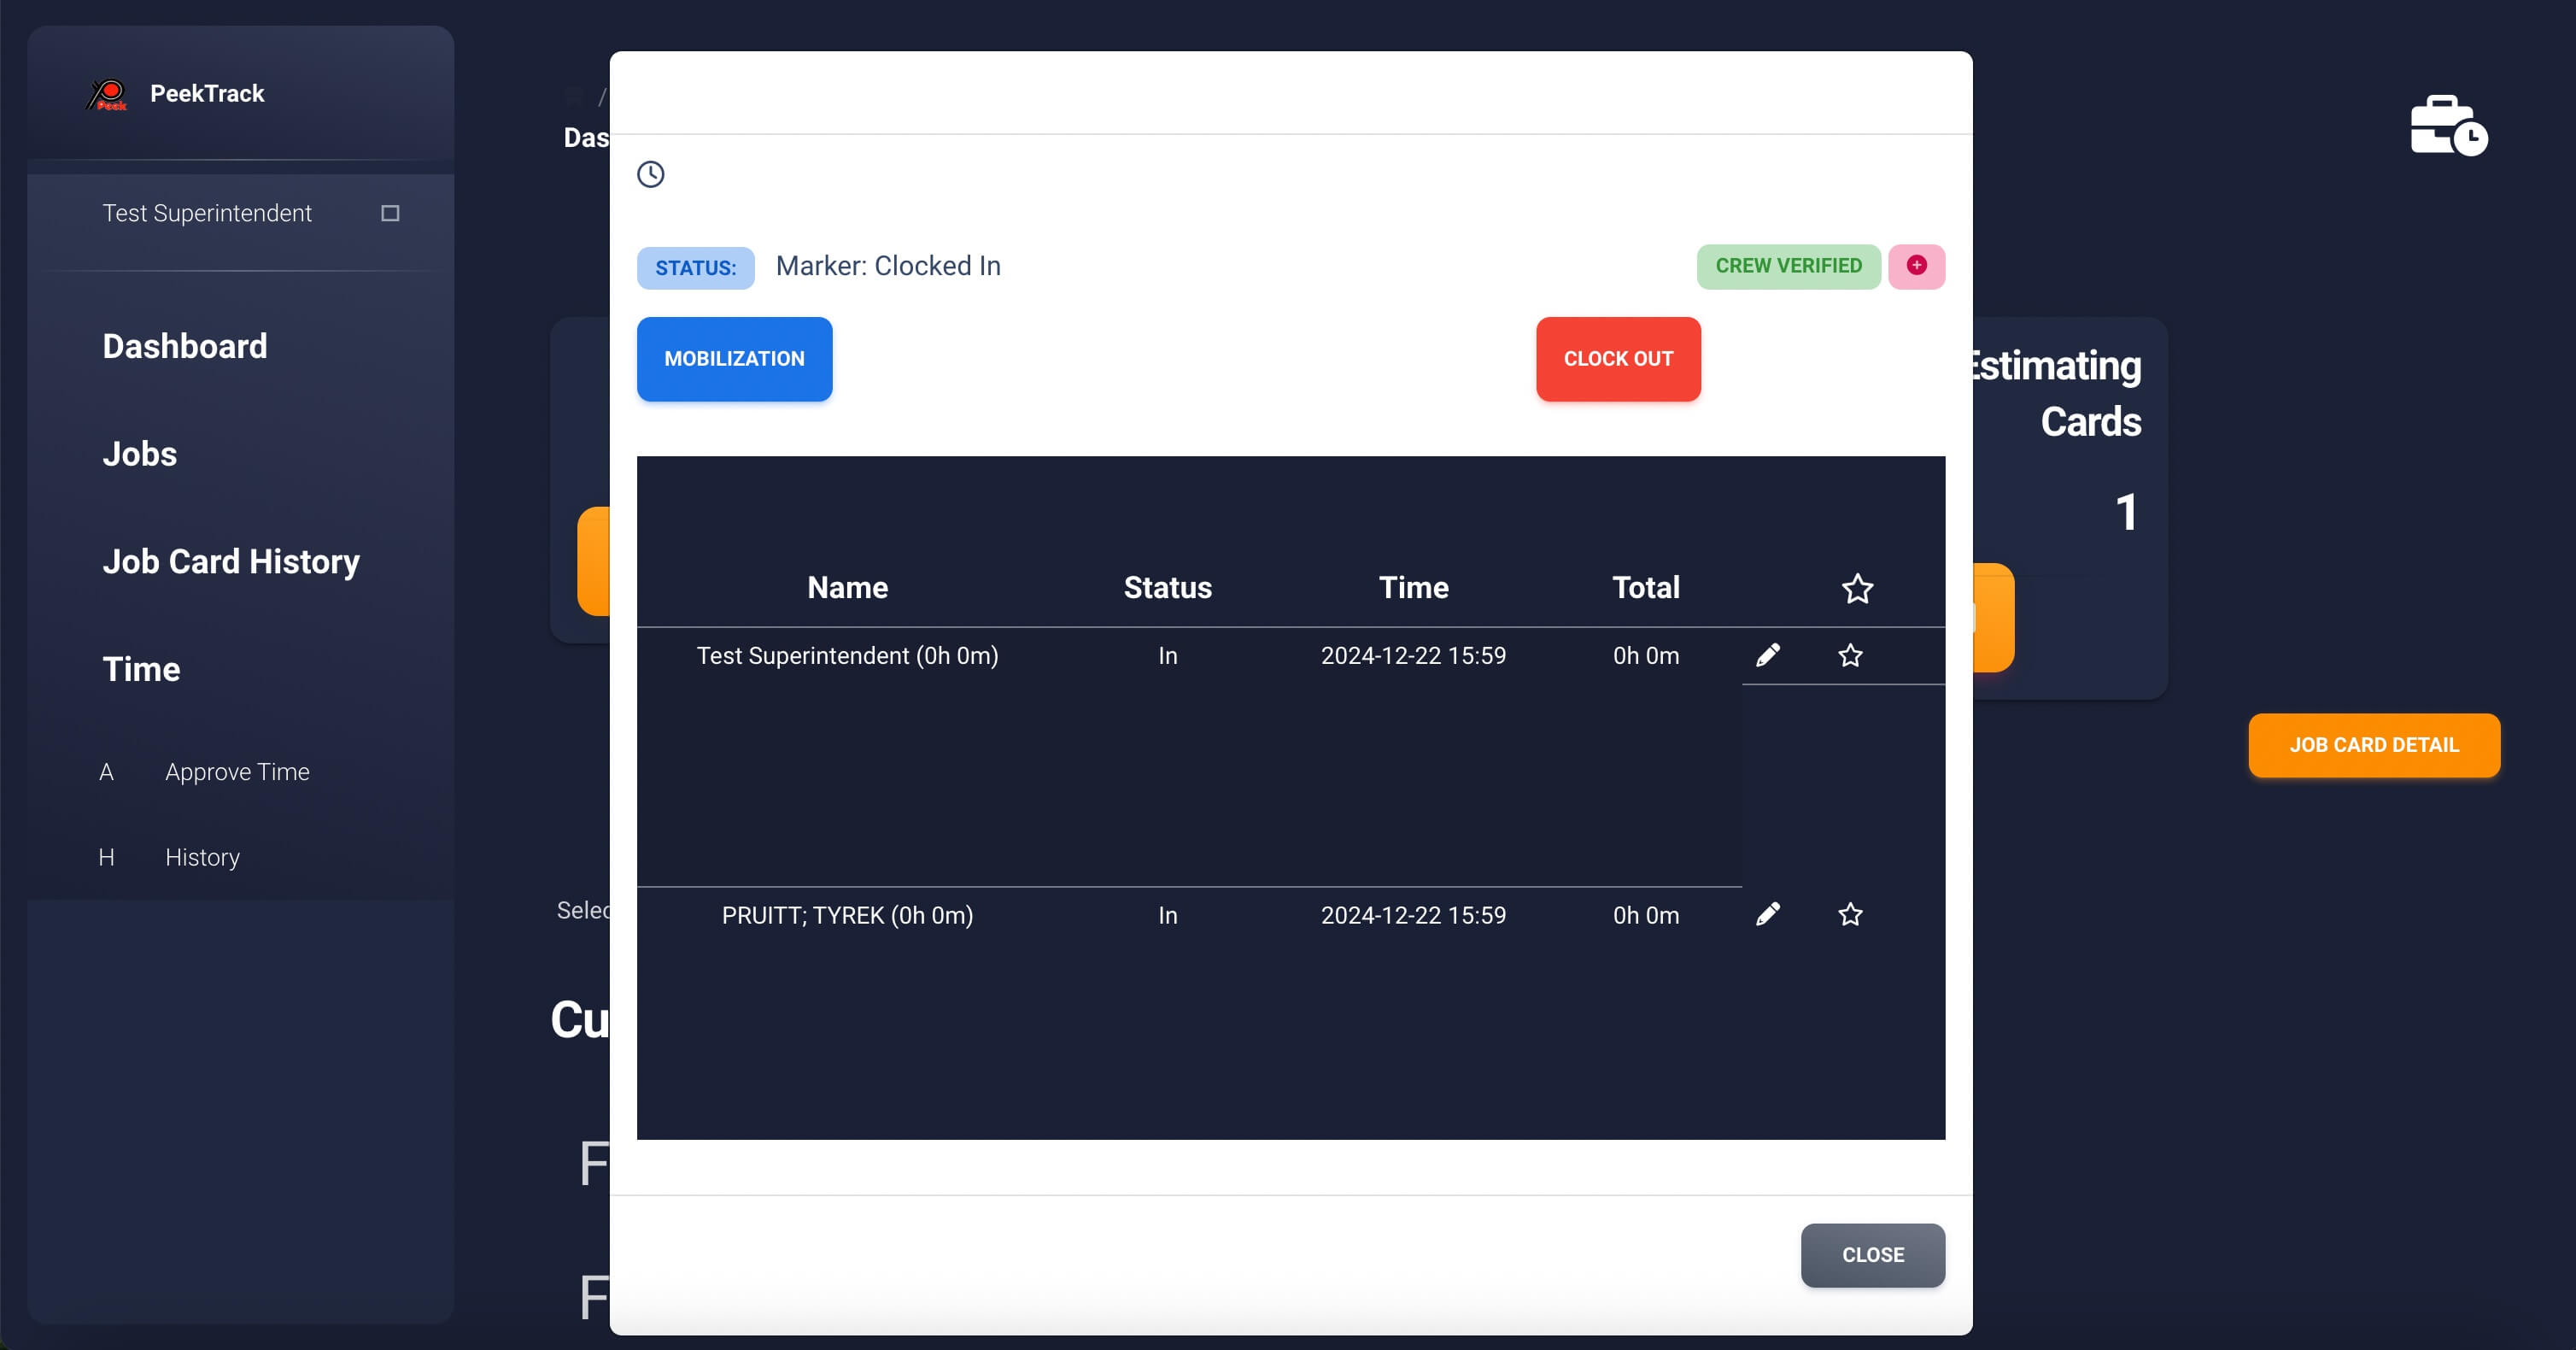This screenshot has width=2576, height=1350.
Task: Click the Name column header
Action: point(847,588)
